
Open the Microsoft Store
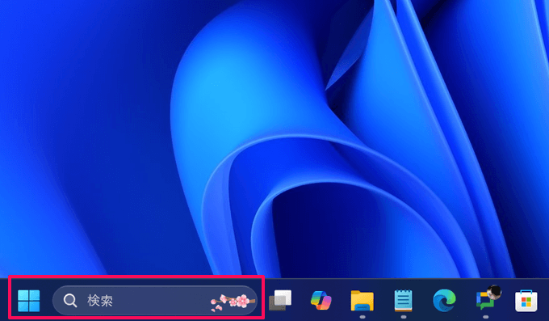(x=526, y=301)
